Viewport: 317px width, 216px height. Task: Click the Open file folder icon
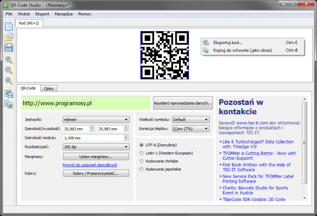point(8,37)
